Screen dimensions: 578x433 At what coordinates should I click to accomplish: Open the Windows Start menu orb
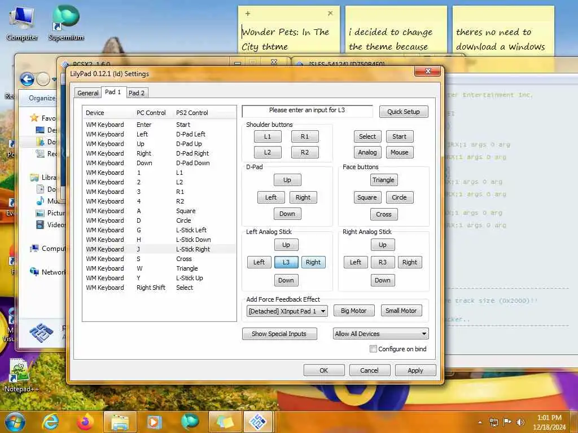[15, 422]
